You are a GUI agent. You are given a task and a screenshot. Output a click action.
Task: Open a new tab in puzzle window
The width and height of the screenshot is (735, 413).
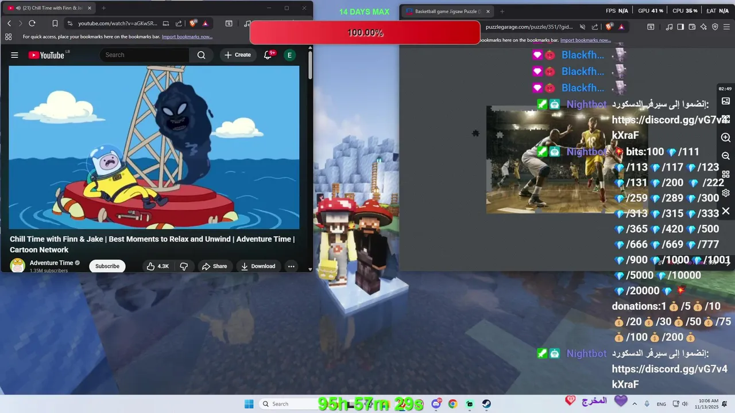[x=502, y=11]
